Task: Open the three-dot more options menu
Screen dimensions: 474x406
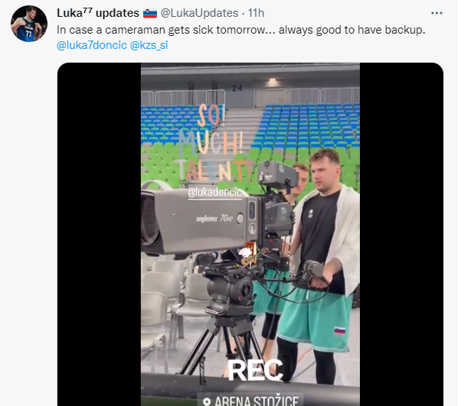Action: tap(436, 13)
